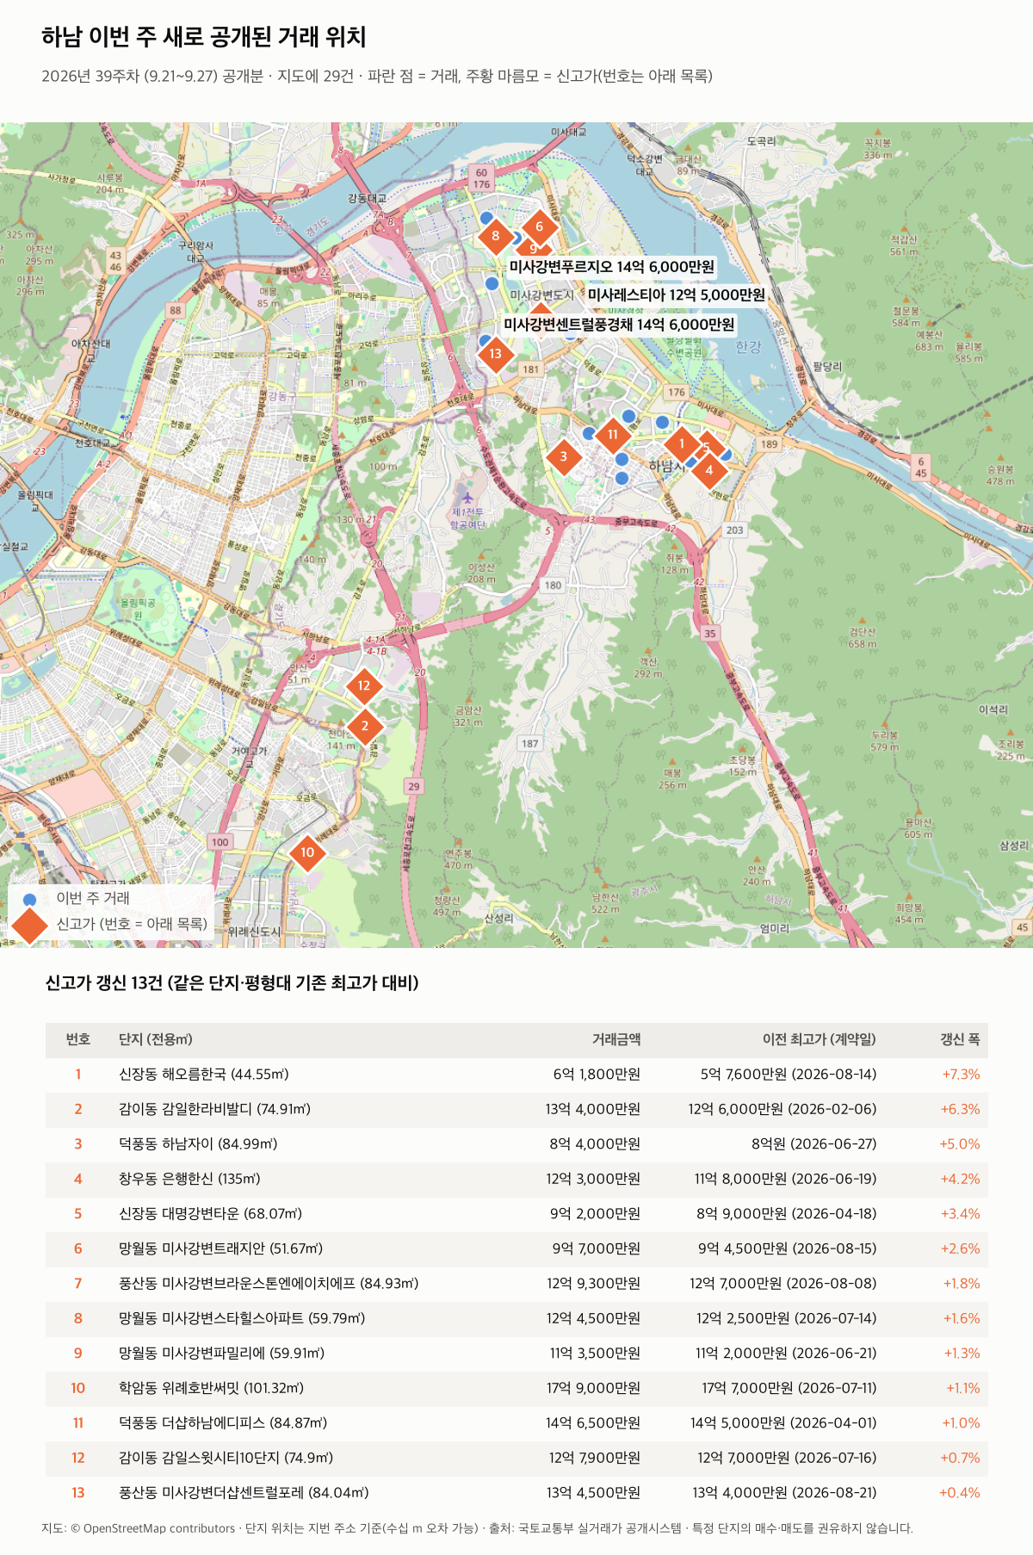The width and height of the screenshot is (1033, 1555).
Task: Click the blue dot in the legend
Action: click(29, 899)
